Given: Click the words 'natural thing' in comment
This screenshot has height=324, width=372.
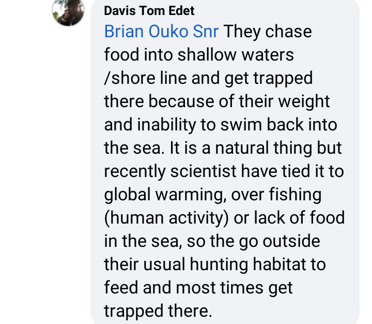Looking at the screenshot, I should pos(266,148).
